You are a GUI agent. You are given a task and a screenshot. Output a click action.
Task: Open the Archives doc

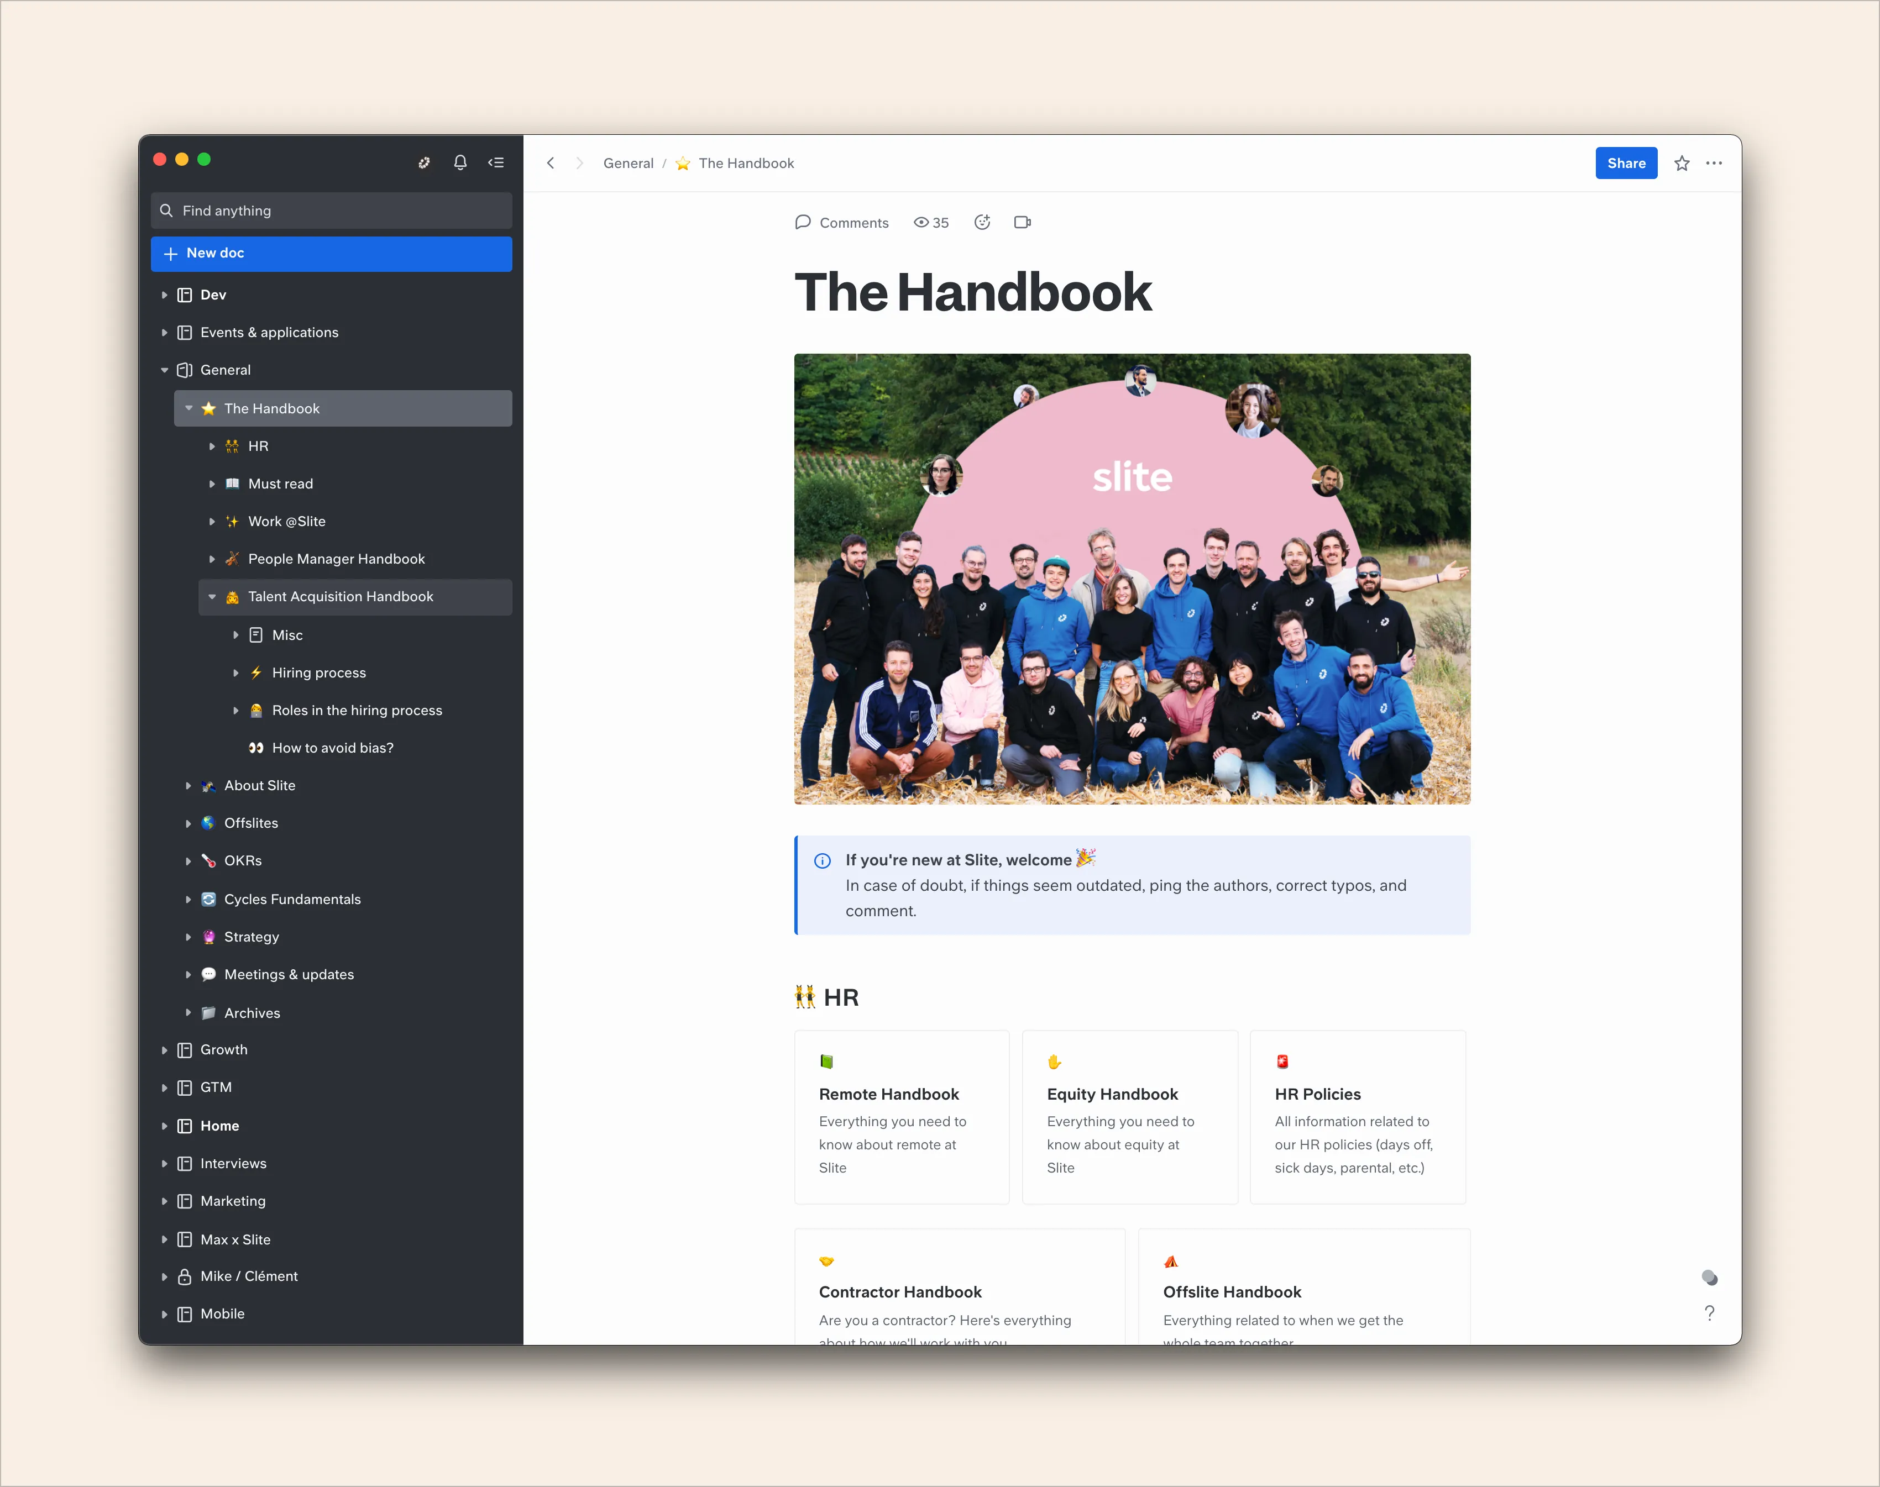click(253, 1013)
